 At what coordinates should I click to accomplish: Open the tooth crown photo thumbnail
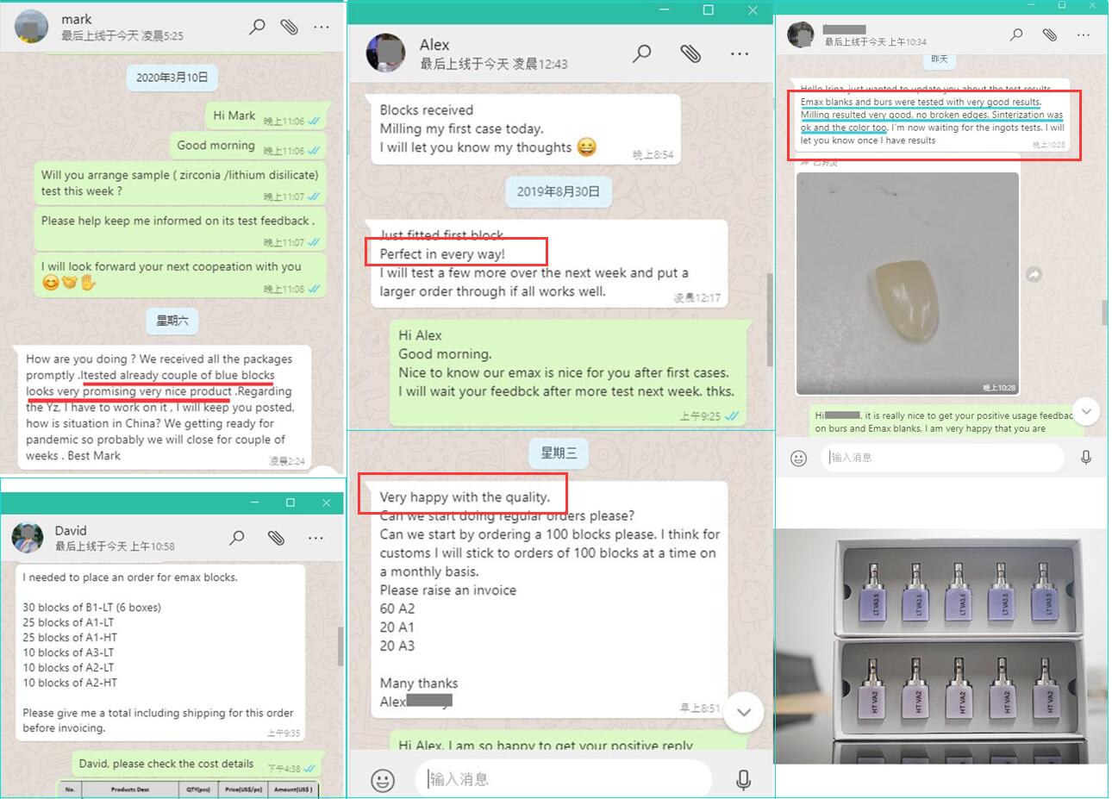[x=907, y=284]
